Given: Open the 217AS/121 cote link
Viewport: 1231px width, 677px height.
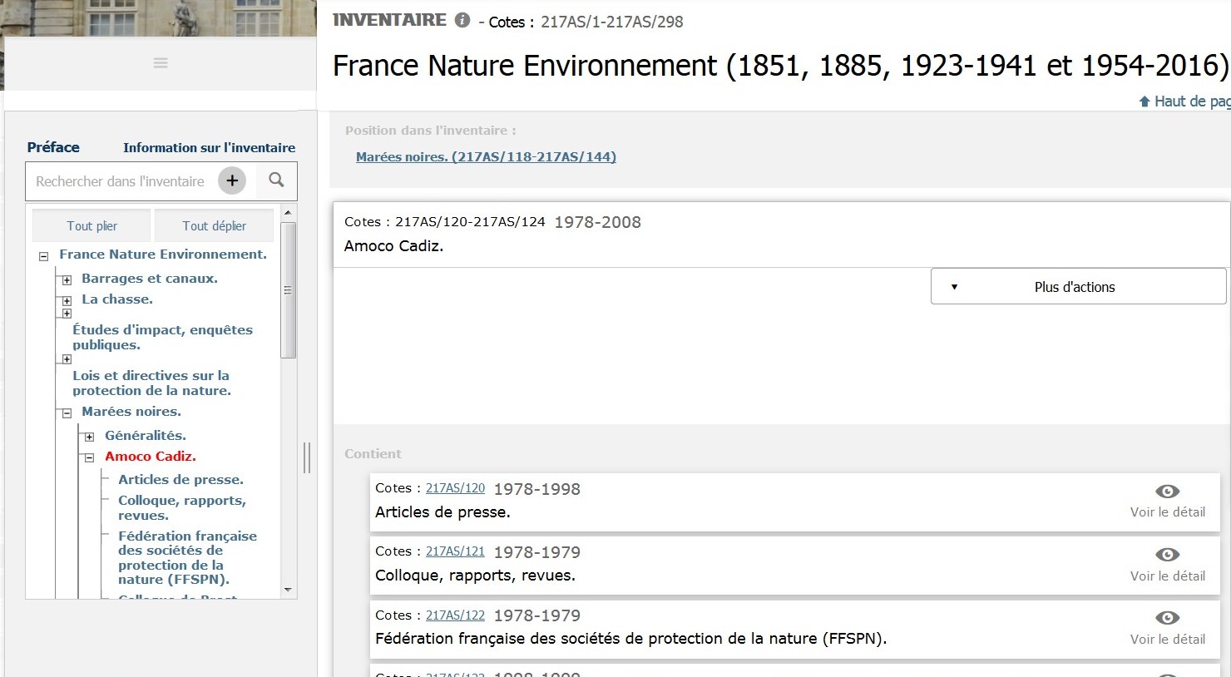Looking at the screenshot, I should [x=455, y=551].
